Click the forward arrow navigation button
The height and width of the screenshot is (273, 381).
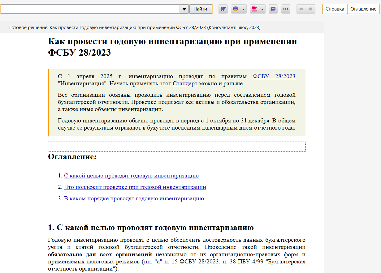click(x=310, y=9)
